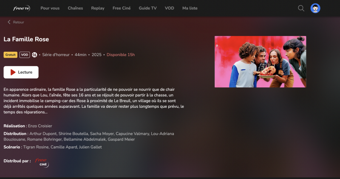Click the Disponible 15h label
This screenshot has height=179, width=340.
(x=121, y=55)
